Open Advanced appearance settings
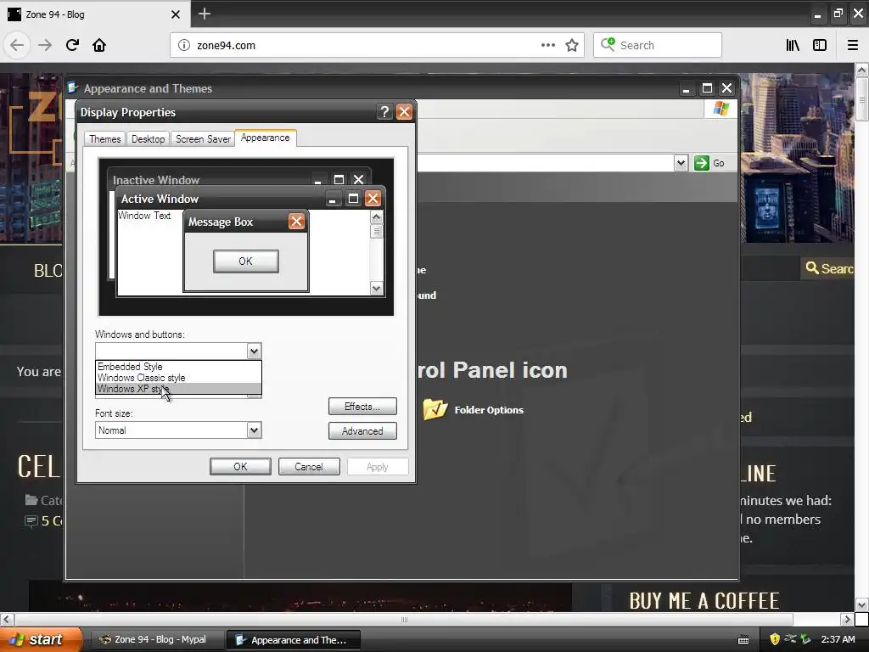Screen dimensions: 869x652 point(362,430)
